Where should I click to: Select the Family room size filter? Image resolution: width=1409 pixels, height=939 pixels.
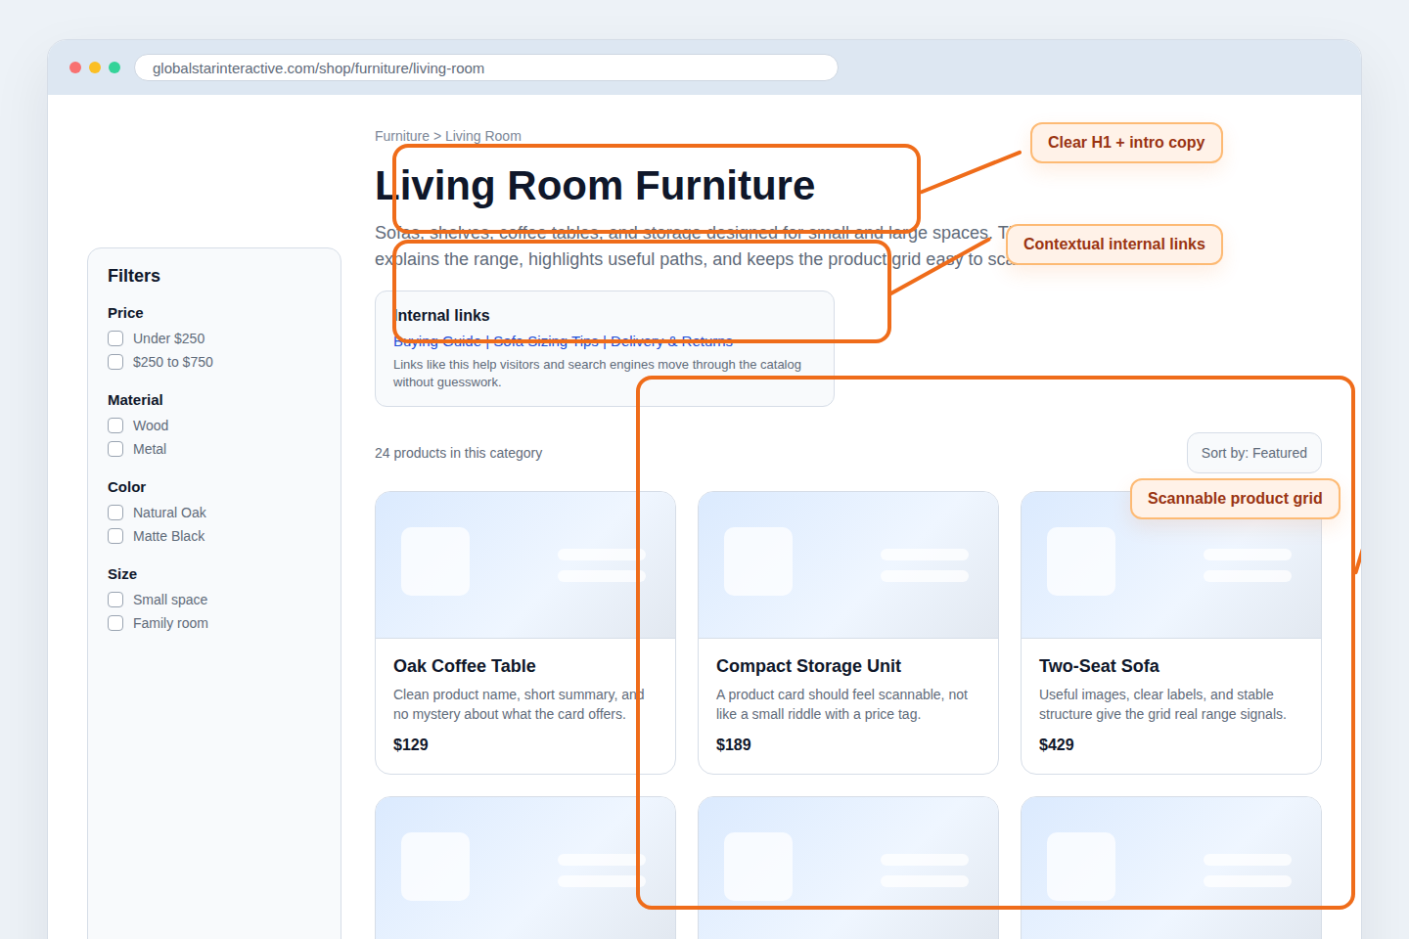[115, 623]
